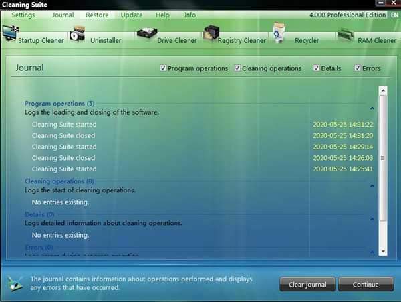401x302 pixels.
Task: Toggle the Details checkbox
Action: (316, 68)
